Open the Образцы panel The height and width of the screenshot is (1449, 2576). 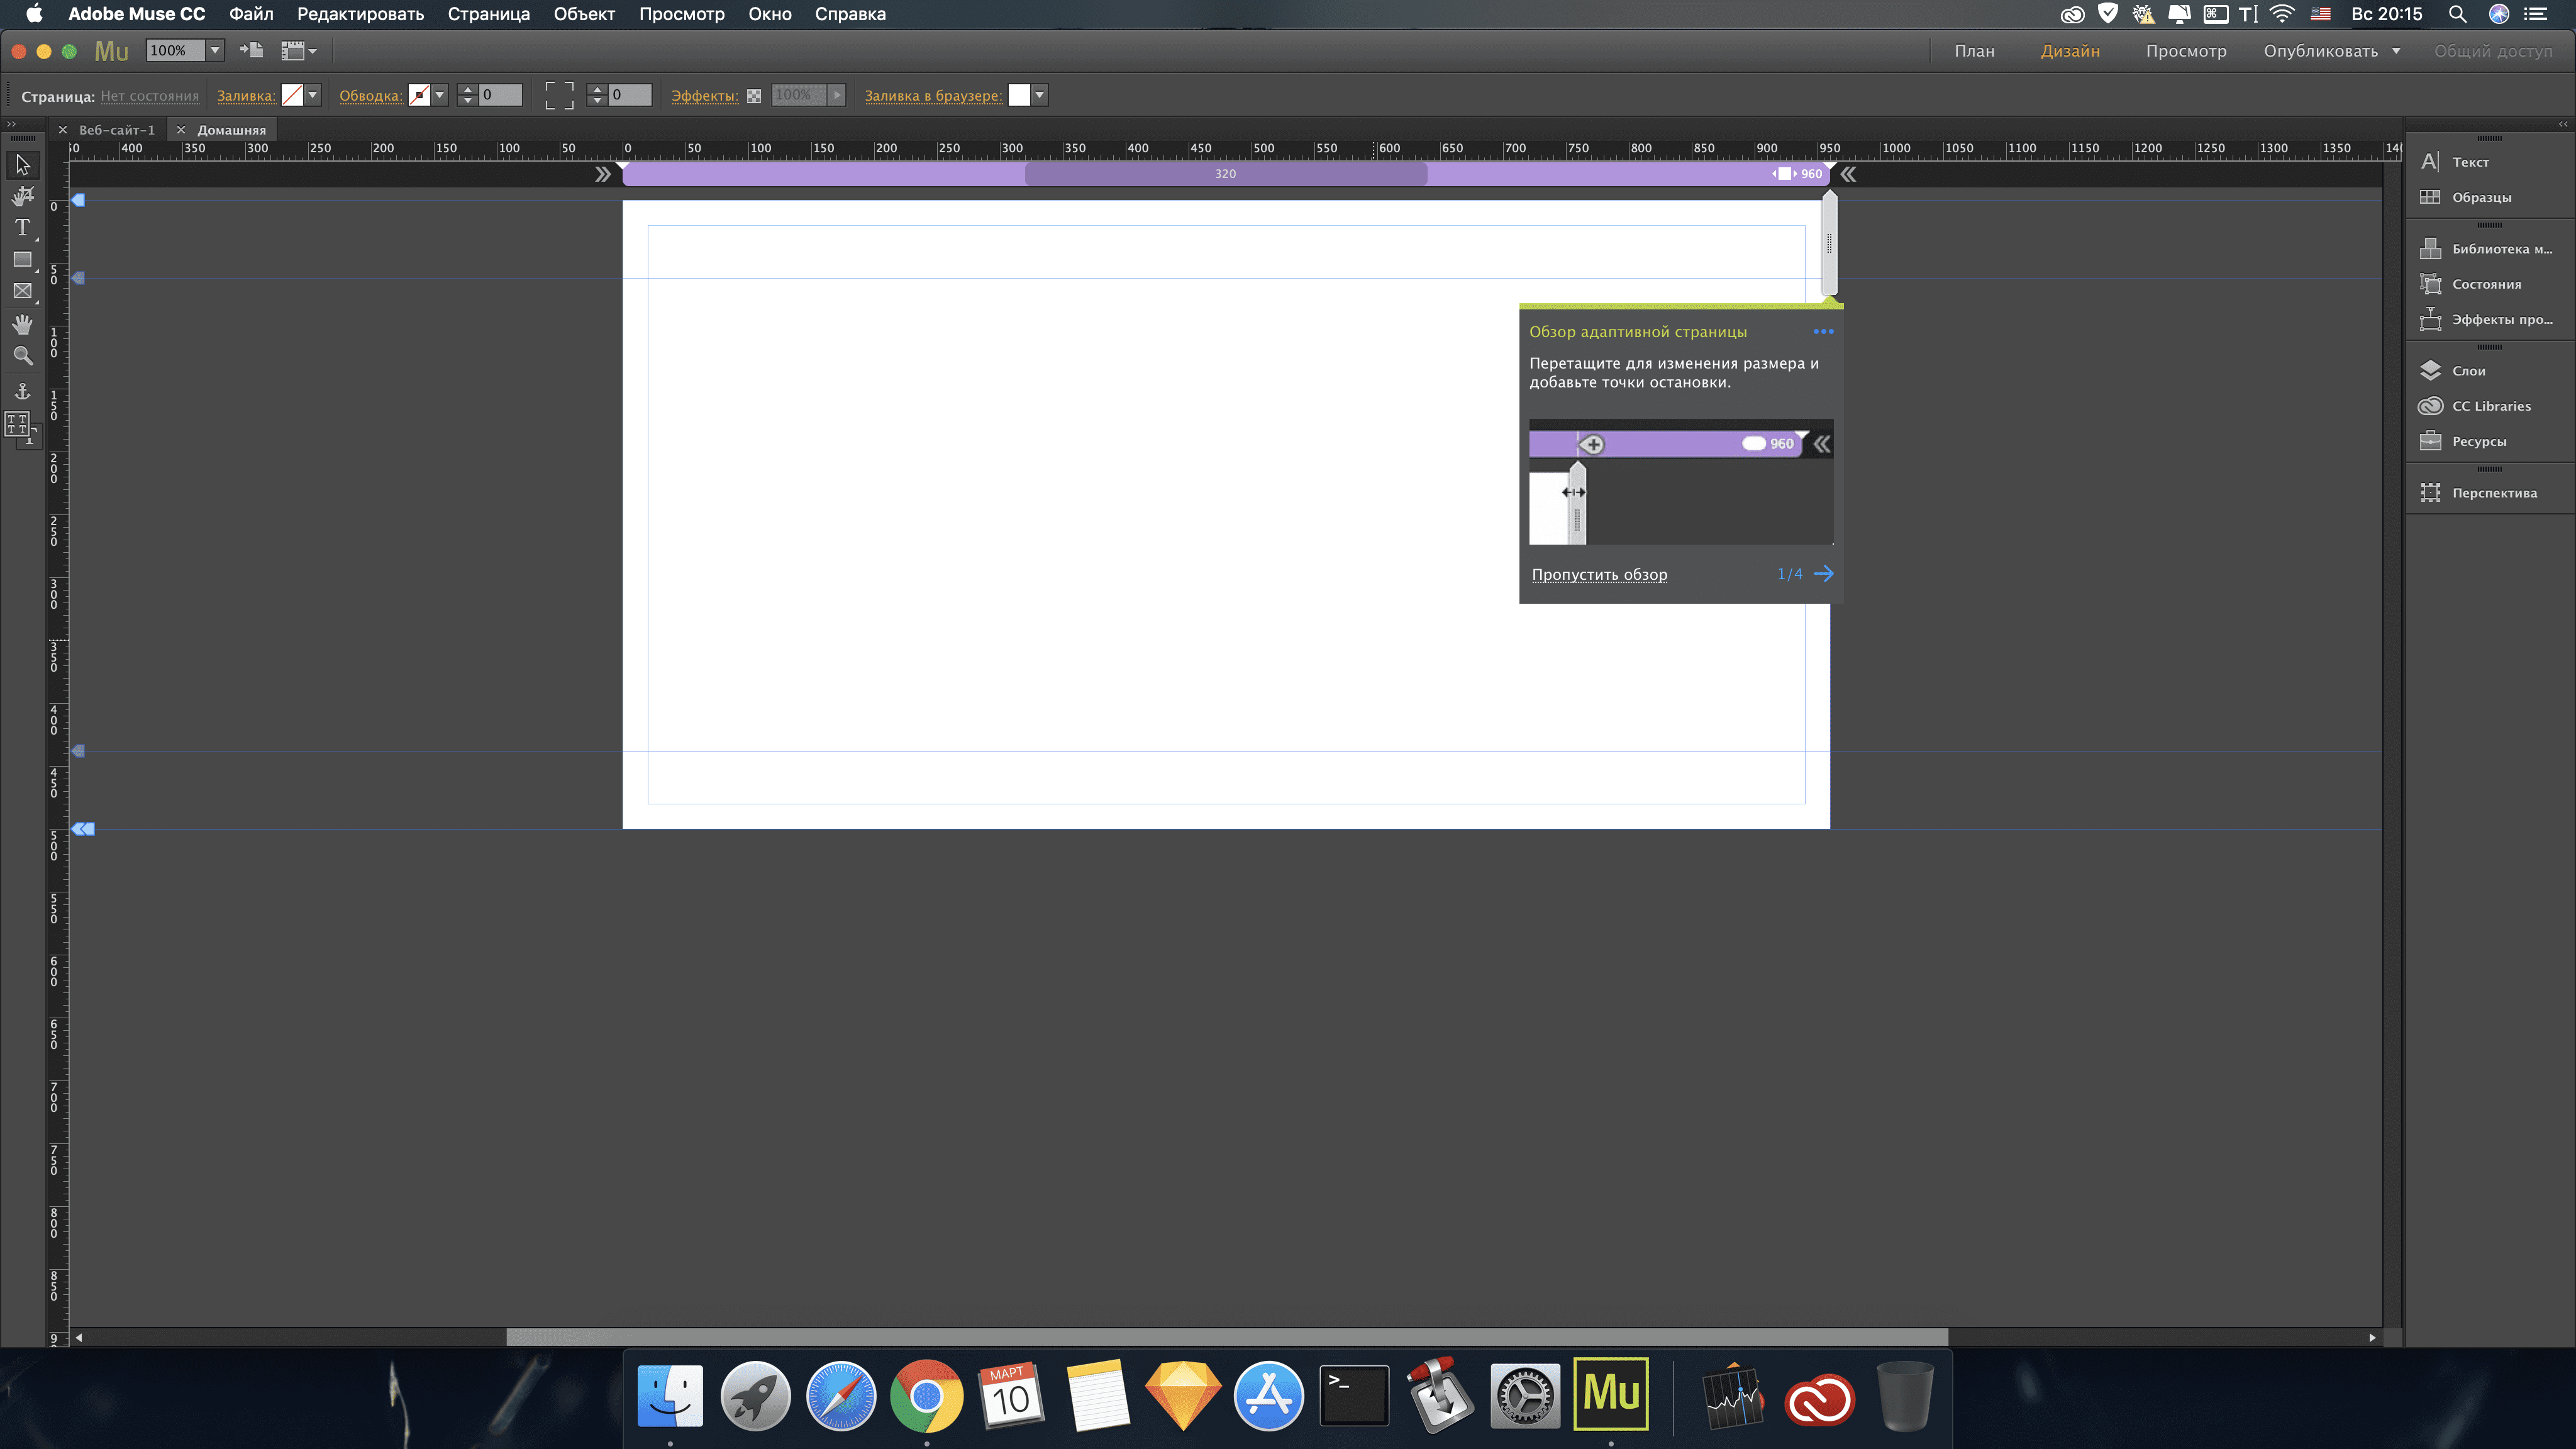2480,197
